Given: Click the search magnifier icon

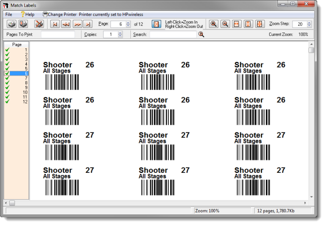Looking at the screenshot, I should (201, 34).
